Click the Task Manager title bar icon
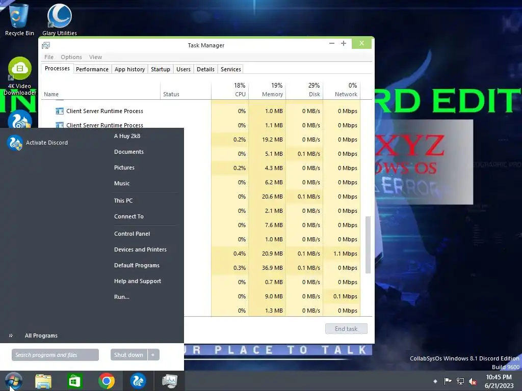The image size is (522, 391). [x=46, y=45]
